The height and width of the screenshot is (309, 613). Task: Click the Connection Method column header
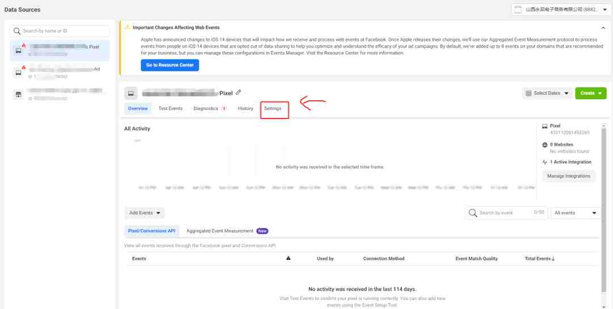pos(384,259)
